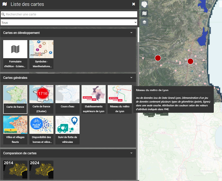Open the Suivi de flotte de véhicules map
Viewport: 222px width, 181px height.
click(67, 130)
